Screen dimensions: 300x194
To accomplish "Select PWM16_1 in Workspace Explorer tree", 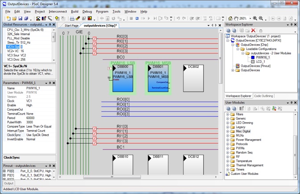I will 263,58.
